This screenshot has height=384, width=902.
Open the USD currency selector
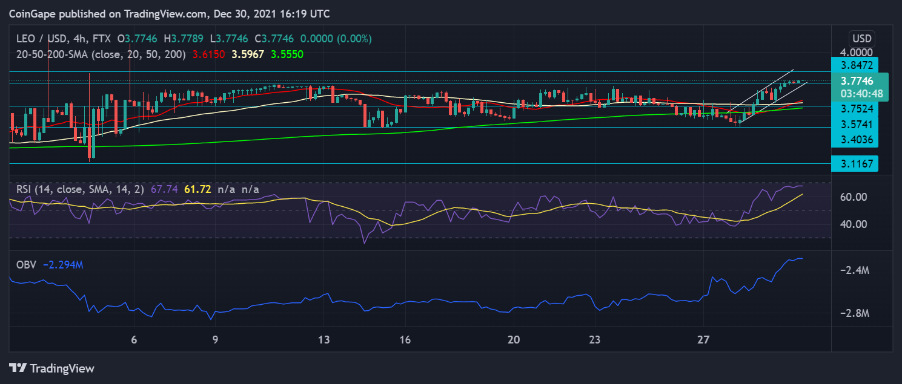[x=862, y=38]
